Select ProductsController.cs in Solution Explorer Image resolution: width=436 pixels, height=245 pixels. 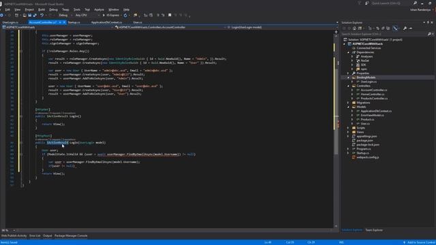click(374, 98)
